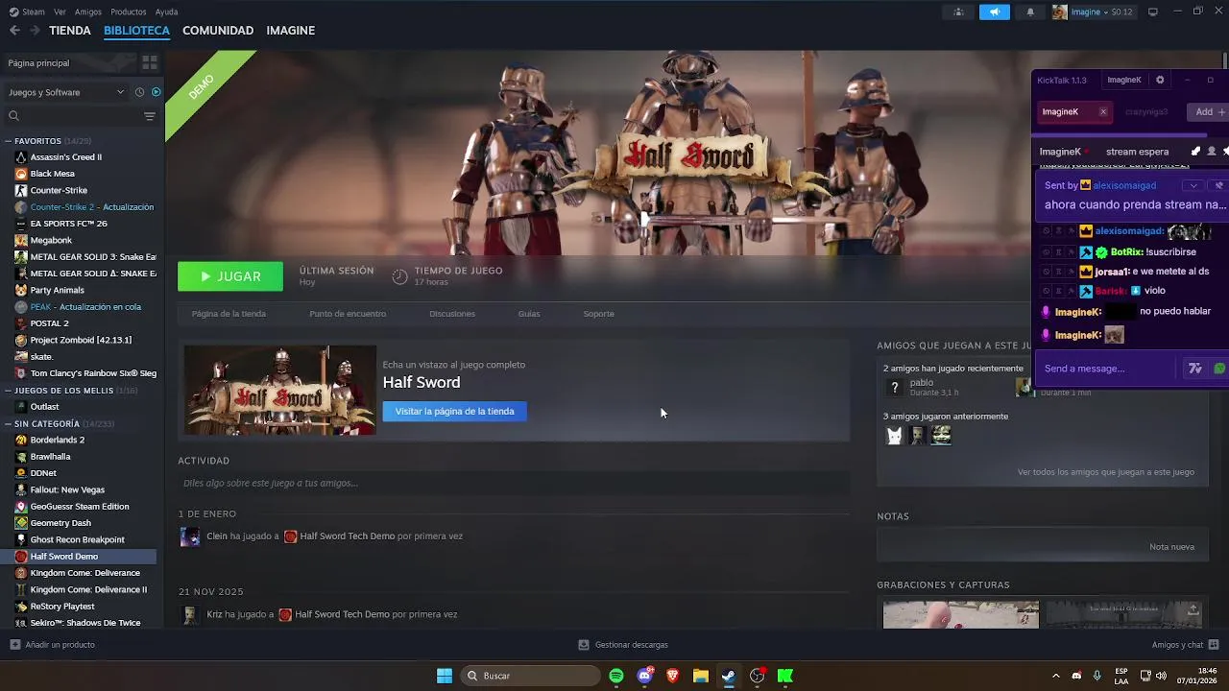Click the microphone tray icon
The image size is (1229, 691).
[1096, 676]
